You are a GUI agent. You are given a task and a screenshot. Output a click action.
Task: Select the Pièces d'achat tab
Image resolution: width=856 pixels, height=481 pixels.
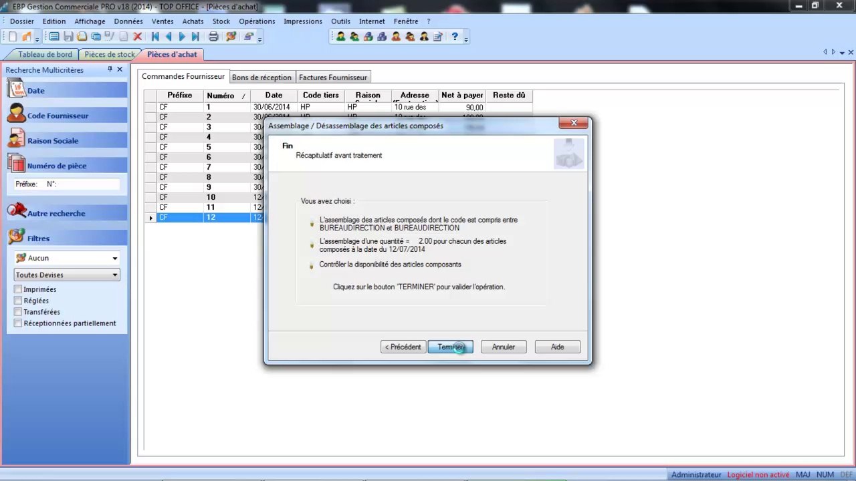pyautogui.click(x=173, y=54)
